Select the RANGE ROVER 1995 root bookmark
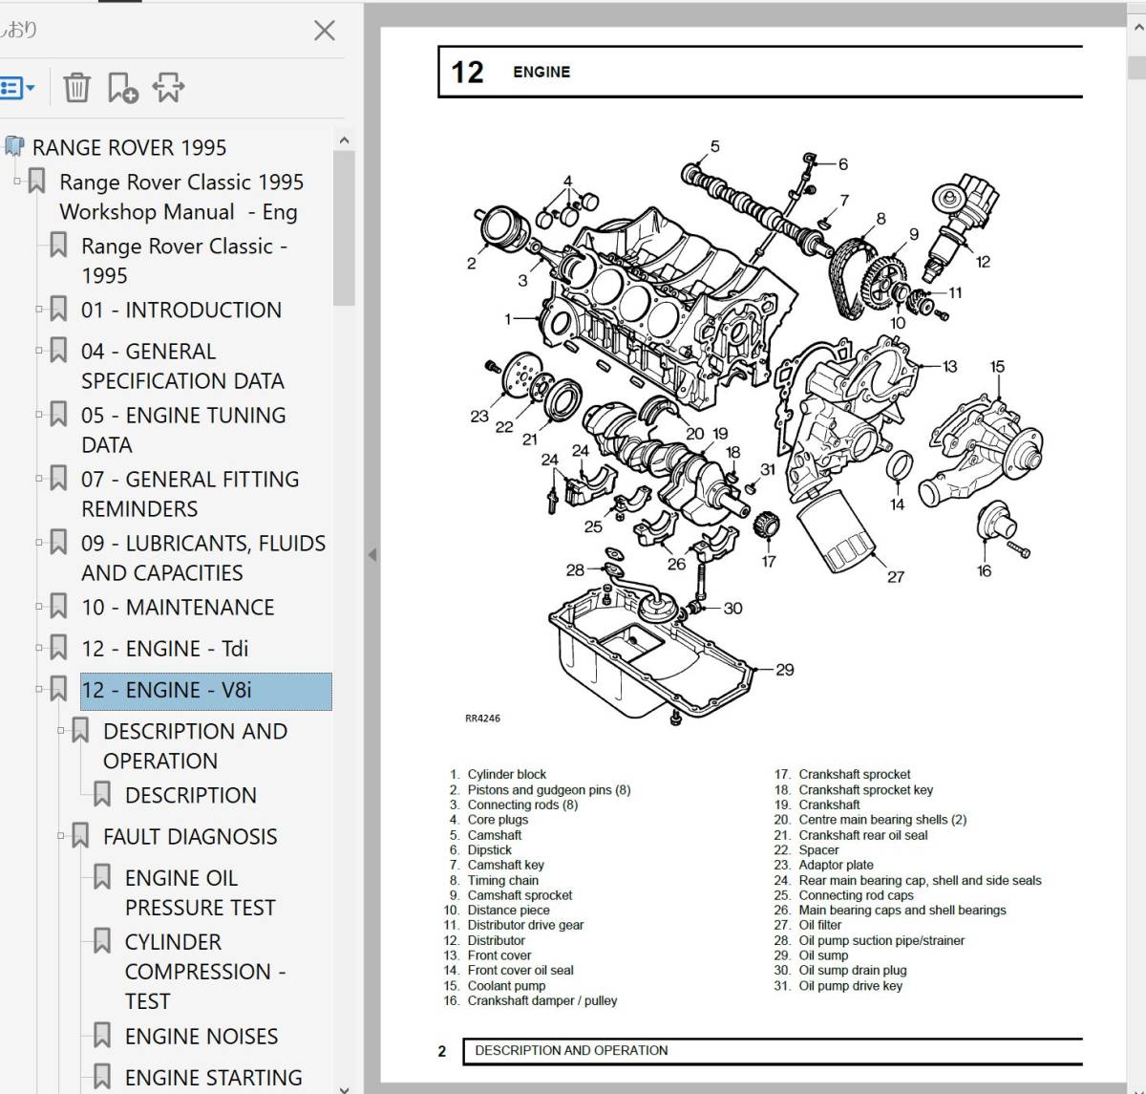1146x1094 pixels. coord(129,147)
